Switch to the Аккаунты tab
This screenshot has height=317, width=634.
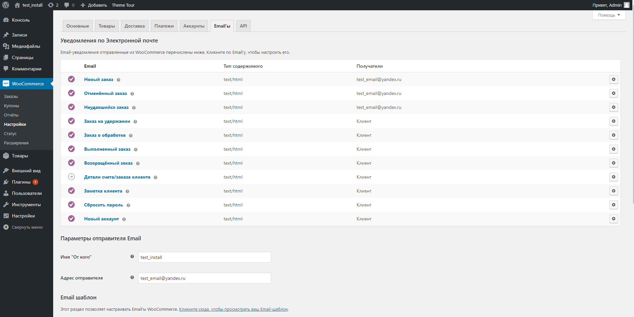[x=194, y=26]
